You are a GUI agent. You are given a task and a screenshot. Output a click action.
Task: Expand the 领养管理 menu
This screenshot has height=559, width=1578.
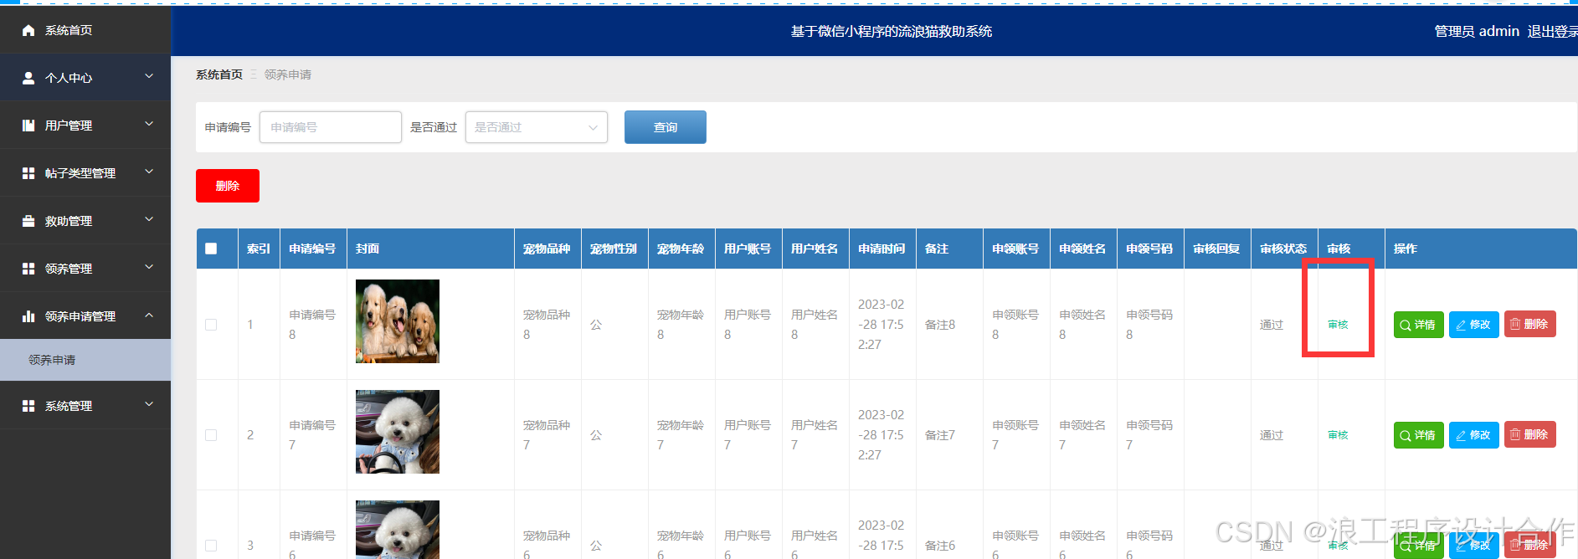click(x=149, y=268)
